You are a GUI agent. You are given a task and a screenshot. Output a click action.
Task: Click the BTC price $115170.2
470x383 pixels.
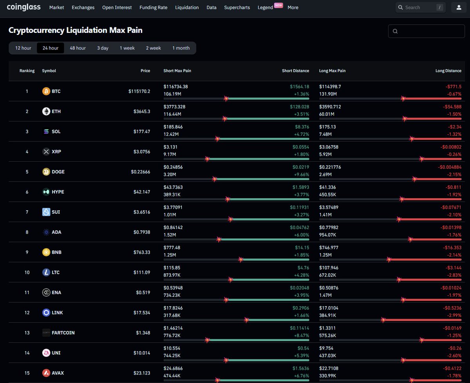coord(139,91)
